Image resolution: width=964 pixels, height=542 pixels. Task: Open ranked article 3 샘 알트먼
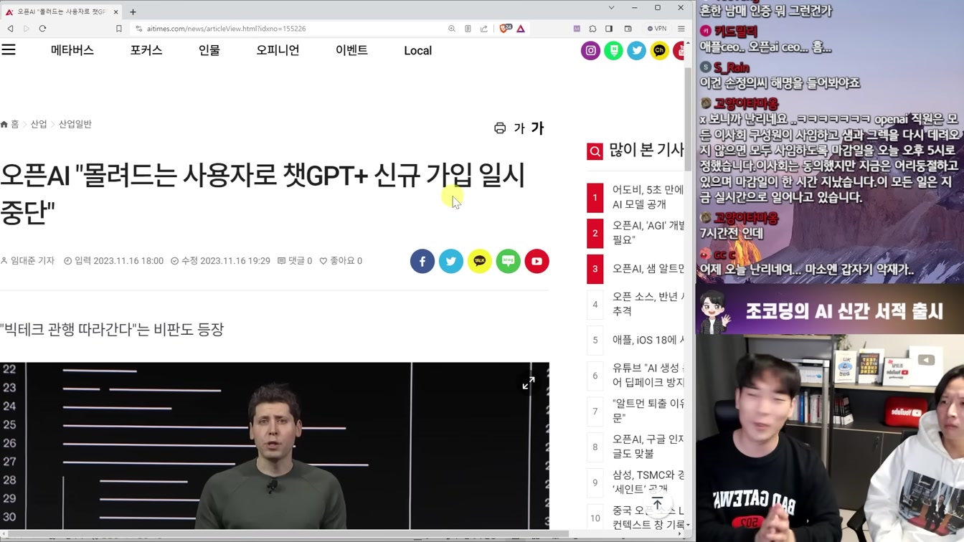[x=635, y=269]
